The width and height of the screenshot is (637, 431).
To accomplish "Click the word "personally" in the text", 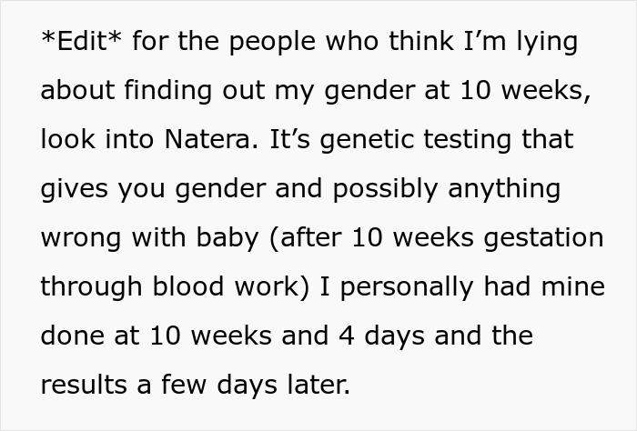I will click(x=407, y=288).
